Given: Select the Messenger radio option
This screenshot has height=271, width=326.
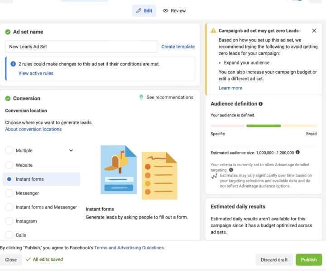Looking at the screenshot, I should (9, 193).
